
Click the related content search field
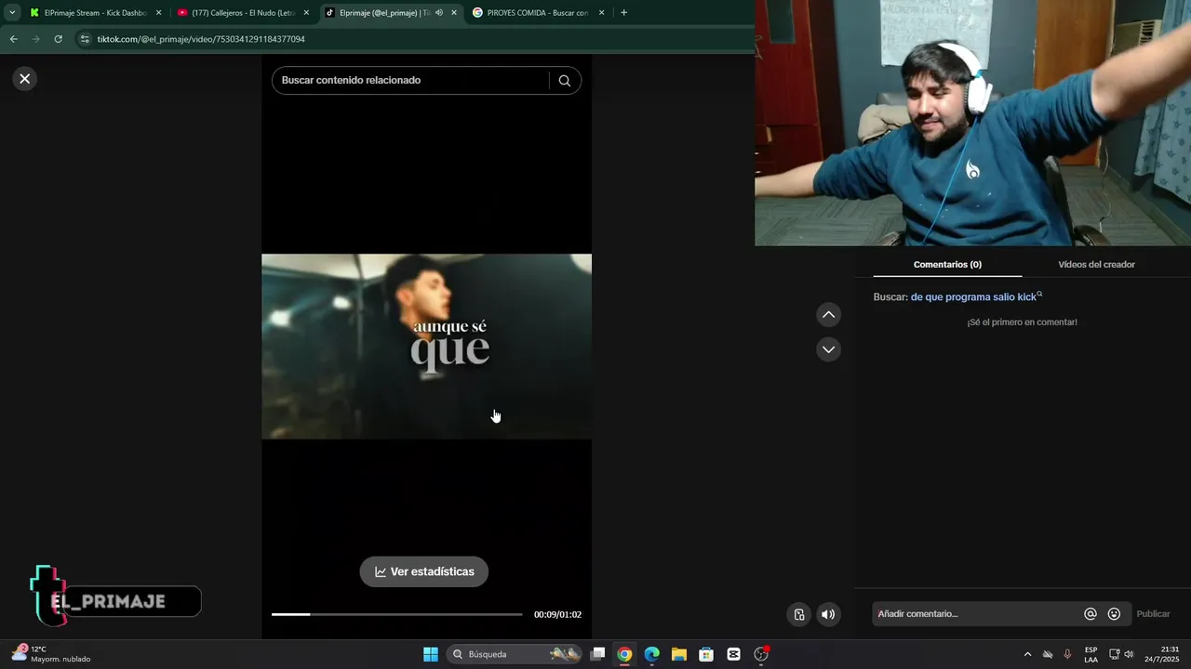coord(410,80)
